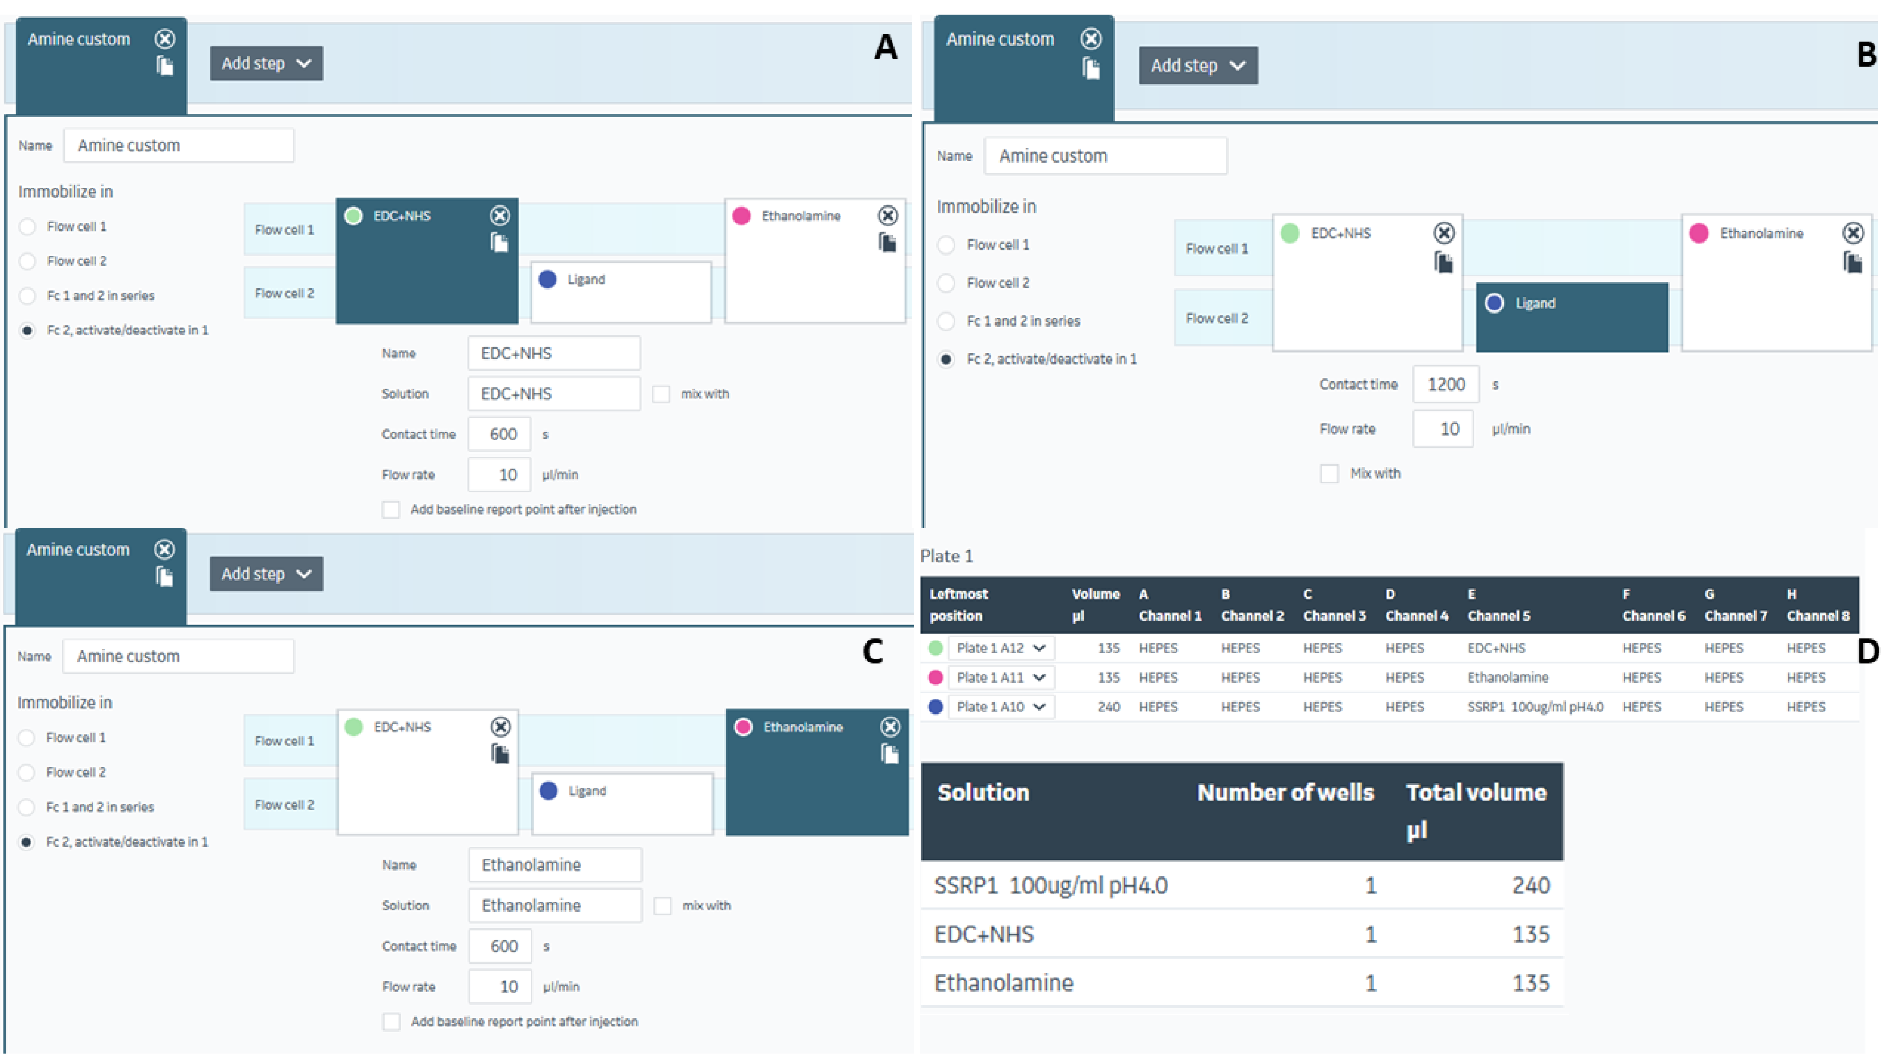Select Fc 1 and 2 in series in panel B
The width and height of the screenshot is (1893, 1064).
tap(946, 321)
